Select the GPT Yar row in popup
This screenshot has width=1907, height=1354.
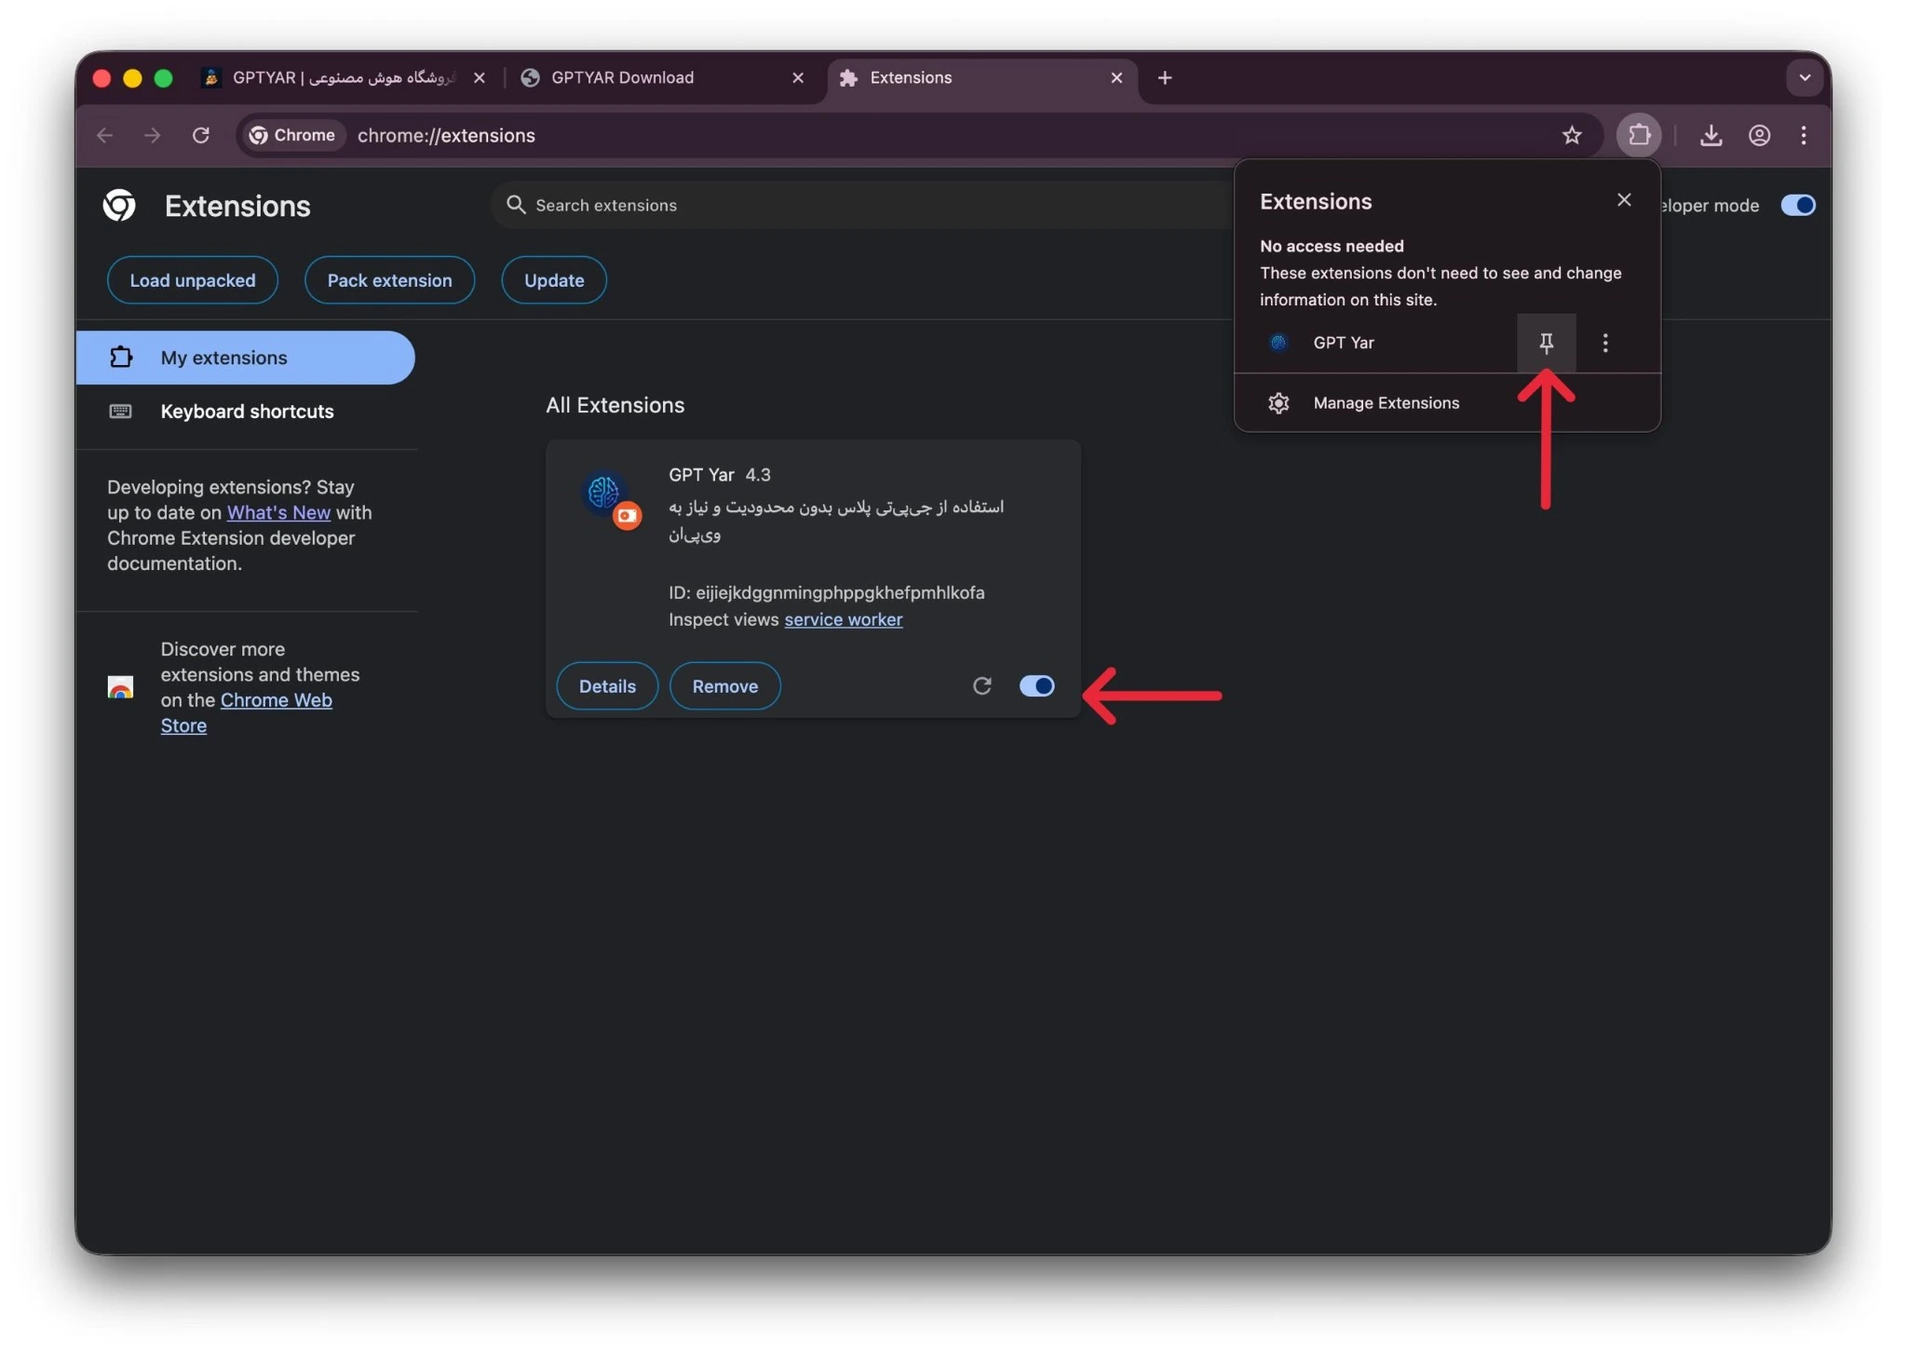pos(1376,343)
